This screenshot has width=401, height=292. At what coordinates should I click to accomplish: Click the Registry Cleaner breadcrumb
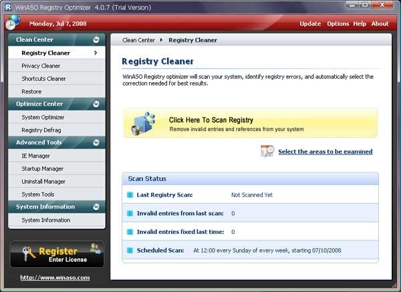[x=193, y=40]
